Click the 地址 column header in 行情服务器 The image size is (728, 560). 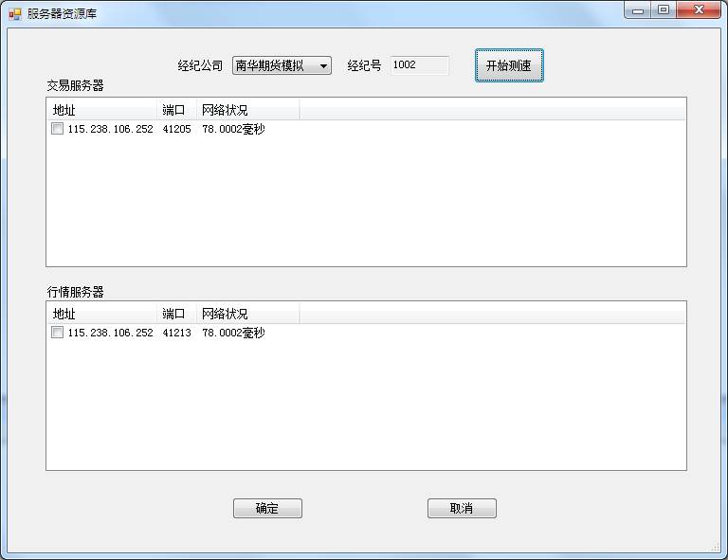[x=102, y=314]
